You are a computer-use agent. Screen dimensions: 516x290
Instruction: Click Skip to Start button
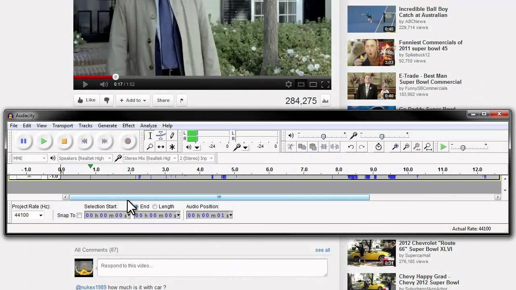(x=84, y=141)
